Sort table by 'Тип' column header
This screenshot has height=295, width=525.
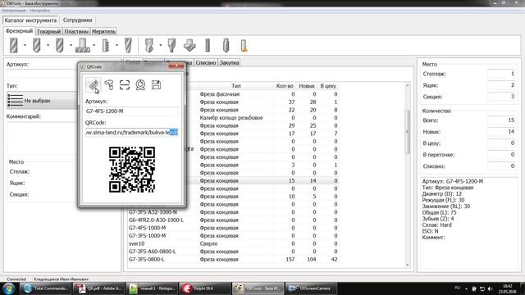click(x=236, y=86)
